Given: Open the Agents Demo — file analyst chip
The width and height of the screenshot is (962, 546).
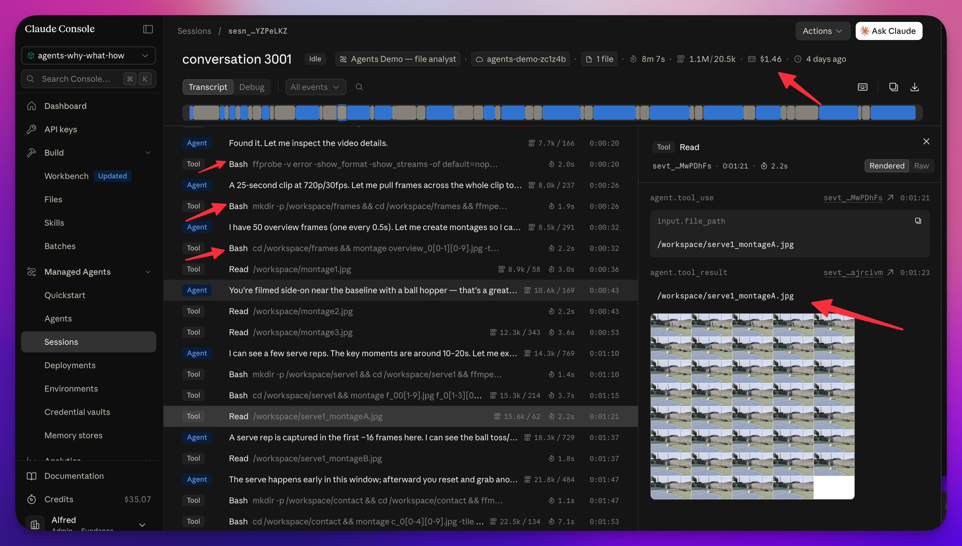Looking at the screenshot, I should tap(397, 59).
